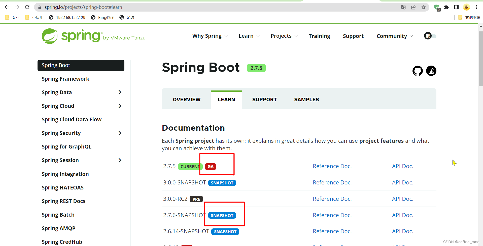Open browser side panel icon

[x=456, y=7]
